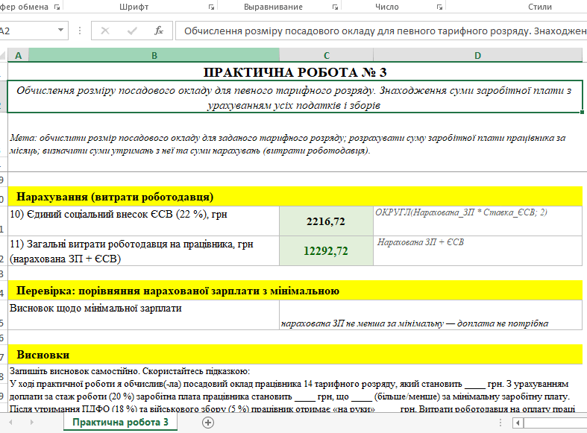Select formula hint ОКРУГЛ(Нарахована_ЗП * Ставка_ЄСВ; 2)

pos(477,221)
